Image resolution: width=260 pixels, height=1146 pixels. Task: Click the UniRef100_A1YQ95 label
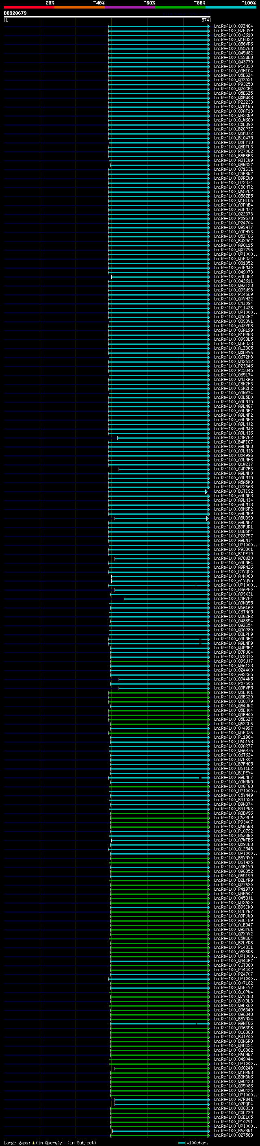coord(233,580)
